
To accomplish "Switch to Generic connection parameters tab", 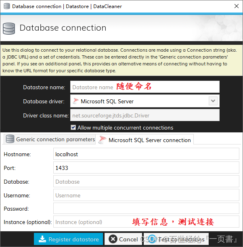I will click(50, 139).
